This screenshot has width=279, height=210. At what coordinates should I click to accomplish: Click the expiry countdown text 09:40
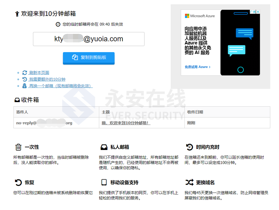pos(105,24)
